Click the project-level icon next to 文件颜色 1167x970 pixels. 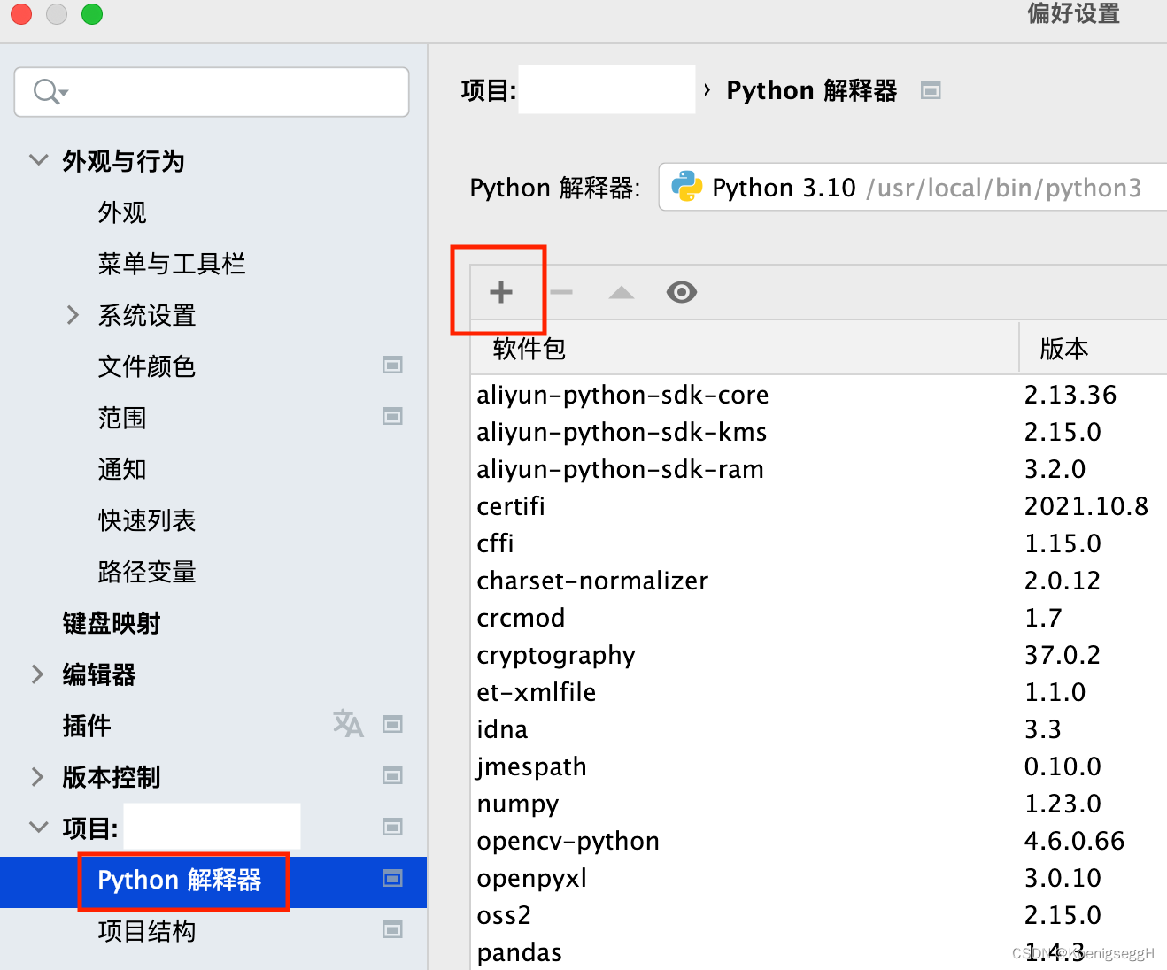(x=392, y=365)
